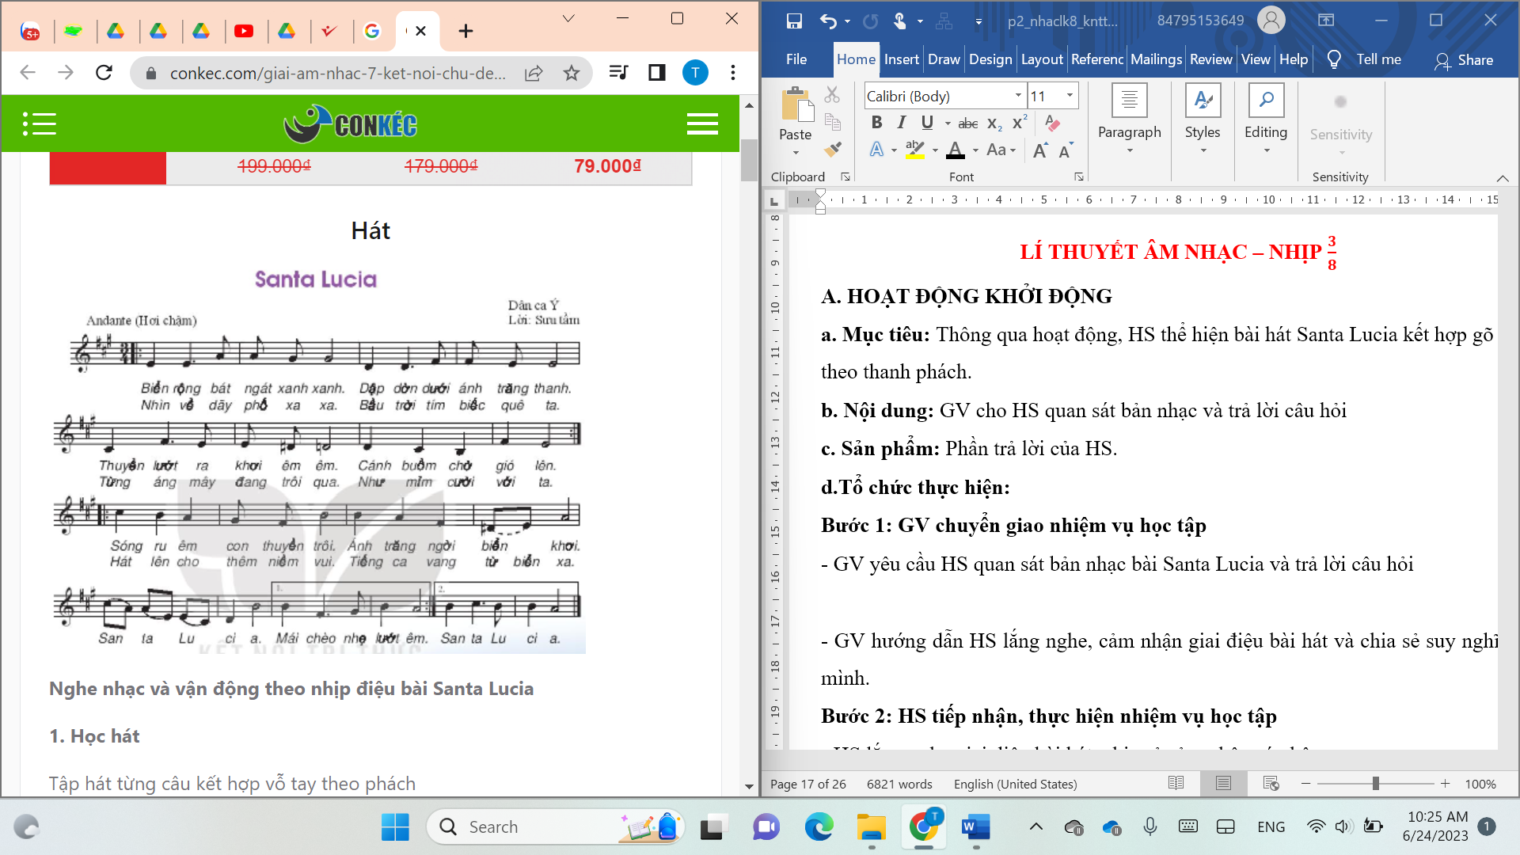Choose the yellow text highlight color
This screenshot has height=855, width=1520.
click(914, 150)
